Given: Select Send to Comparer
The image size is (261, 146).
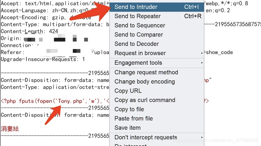Looking at the screenshot, I should pos(138,35).
